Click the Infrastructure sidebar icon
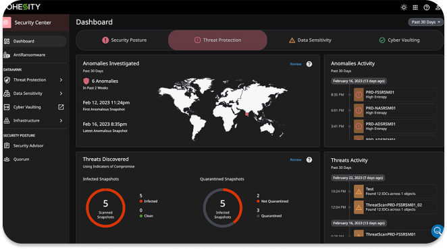 click(x=7, y=120)
